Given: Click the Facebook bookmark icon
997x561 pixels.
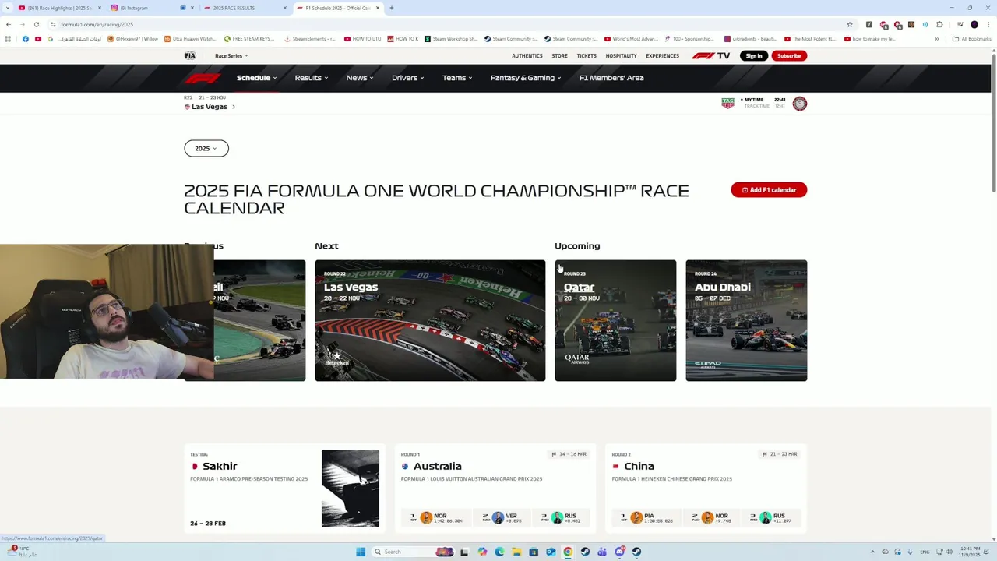Looking at the screenshot, I should 26,39.
